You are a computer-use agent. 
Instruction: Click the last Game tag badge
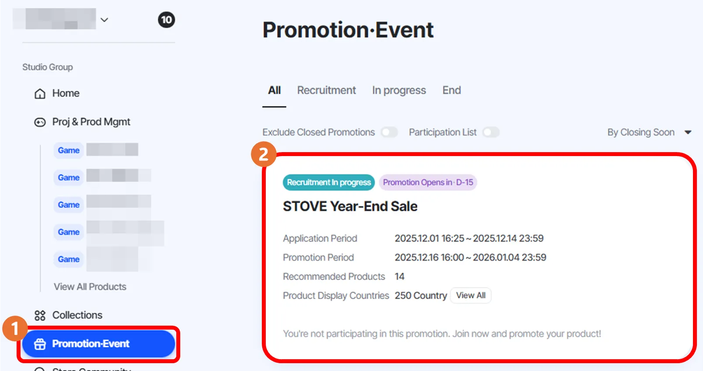click(x=69, y=259)
